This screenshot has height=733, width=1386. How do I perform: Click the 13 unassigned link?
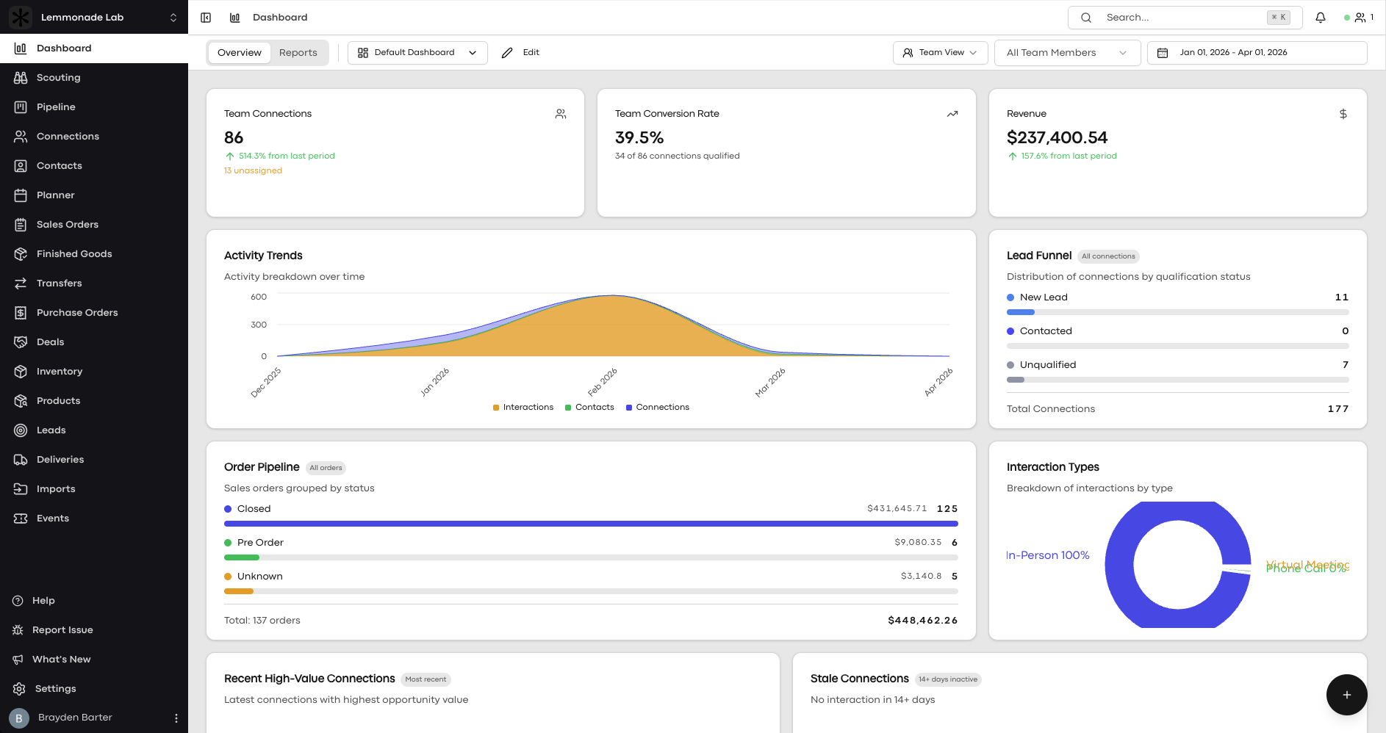pos(253,171)
